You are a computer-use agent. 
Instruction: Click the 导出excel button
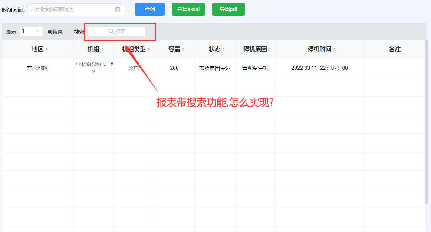coord(188,9)
